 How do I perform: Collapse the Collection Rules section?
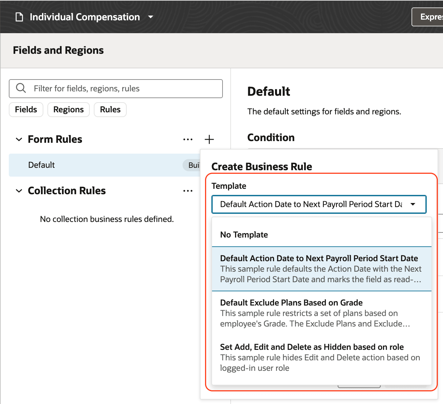point(19,190)
